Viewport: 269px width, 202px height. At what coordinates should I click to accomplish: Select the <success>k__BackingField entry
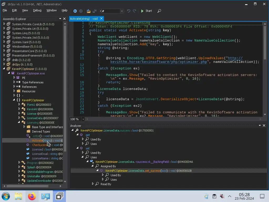tap(144, 162)
